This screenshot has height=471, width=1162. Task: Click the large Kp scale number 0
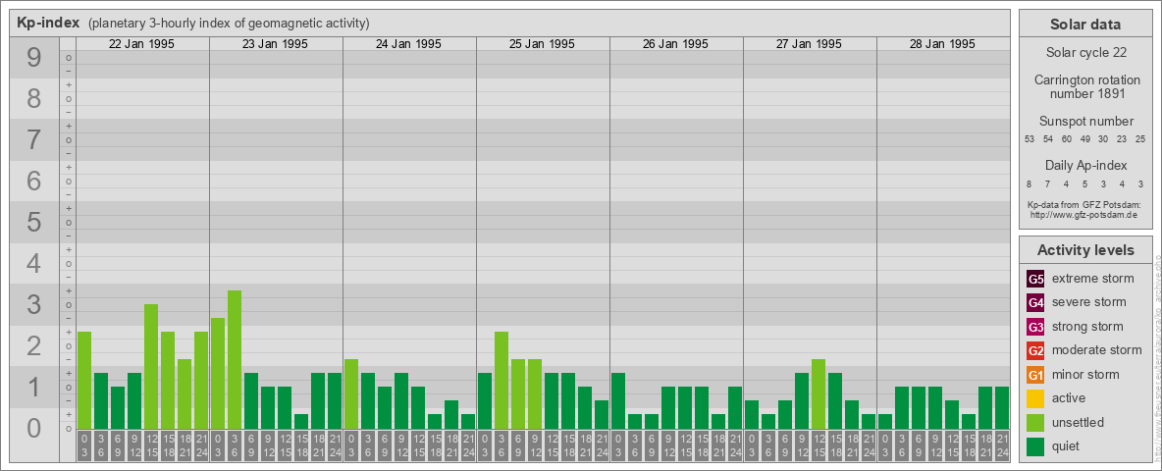click(33, 427)
